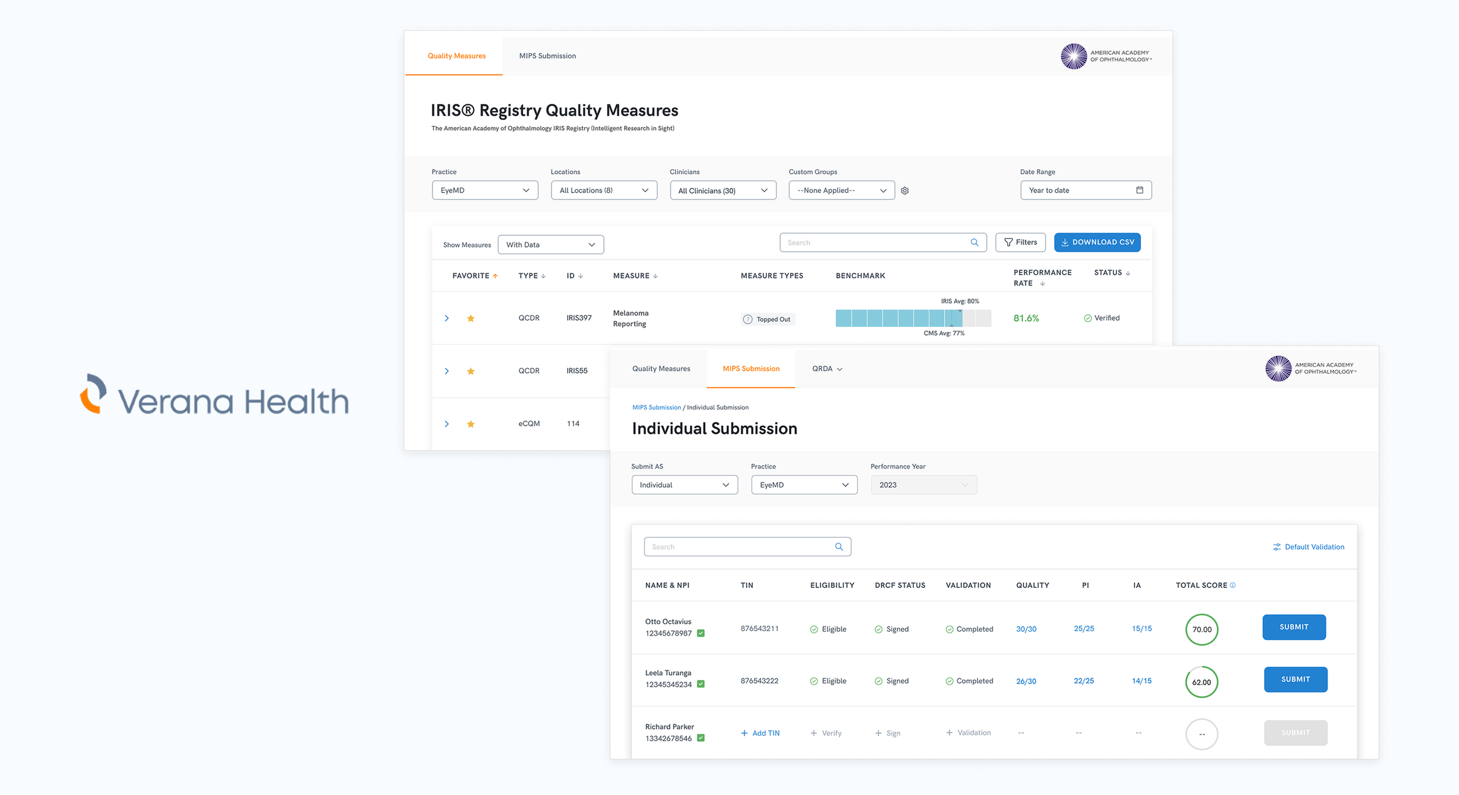The width and height of the screenshot is (1459, 795).
Task: Click the search magnifier in Quality Measures table
Action: pos(974,243)
